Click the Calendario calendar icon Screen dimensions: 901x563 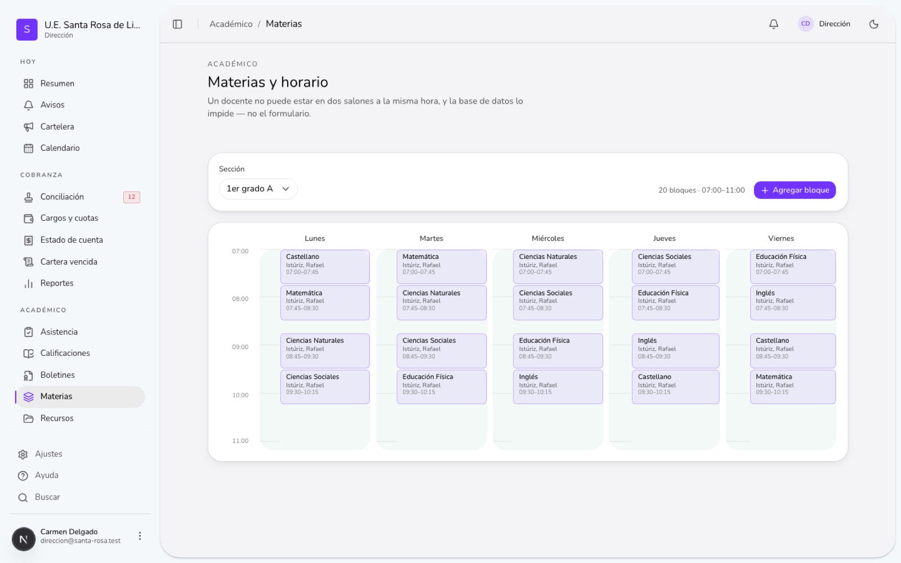point(29,149)
